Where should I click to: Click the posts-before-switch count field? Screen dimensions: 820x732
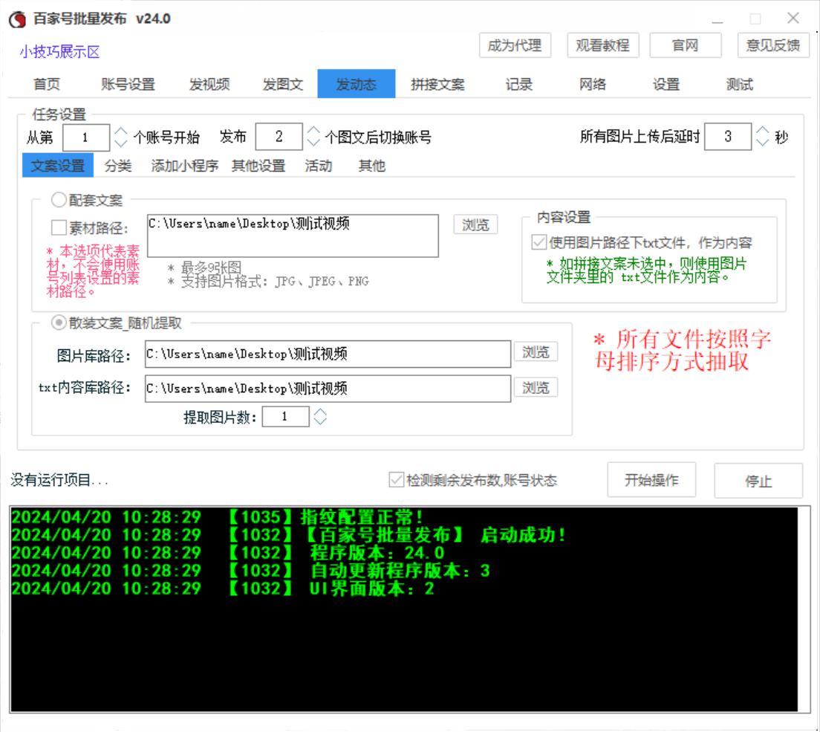279,137
